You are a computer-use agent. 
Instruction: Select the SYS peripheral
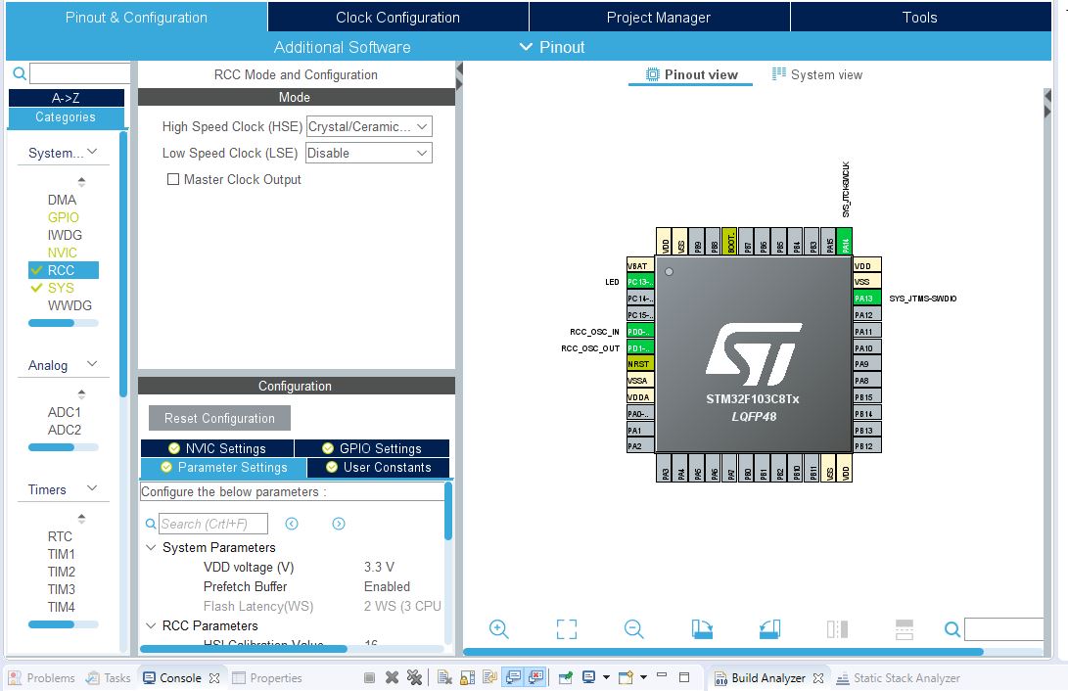coord(61,288)
